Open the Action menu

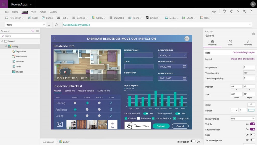(x=43, y=12)
